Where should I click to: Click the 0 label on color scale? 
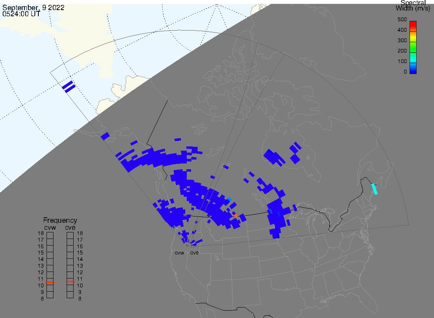click(x=405, y=72)
